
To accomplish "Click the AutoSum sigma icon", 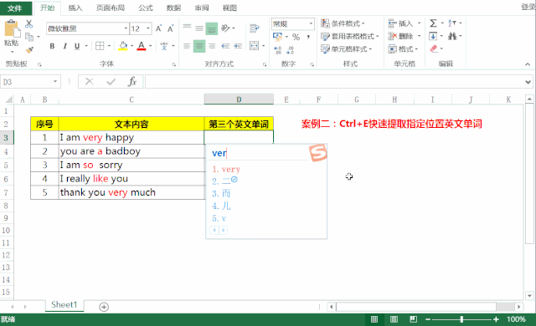I will (x=433, y=23).
